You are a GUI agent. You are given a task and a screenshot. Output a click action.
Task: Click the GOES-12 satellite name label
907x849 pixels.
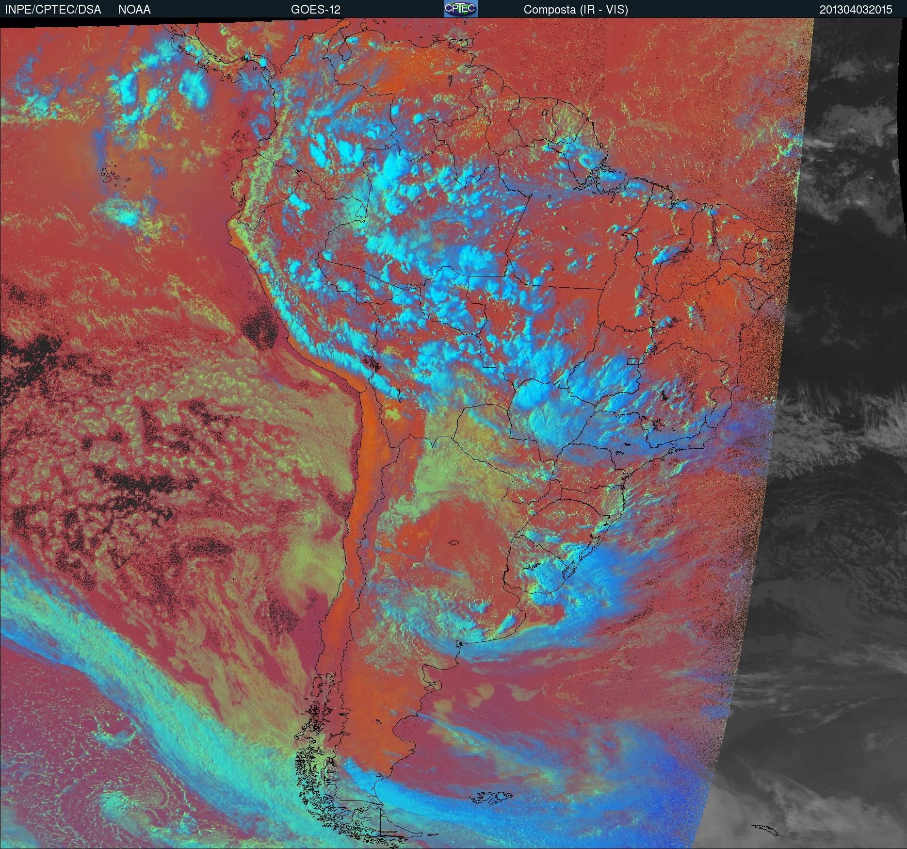tap(315, 10)
